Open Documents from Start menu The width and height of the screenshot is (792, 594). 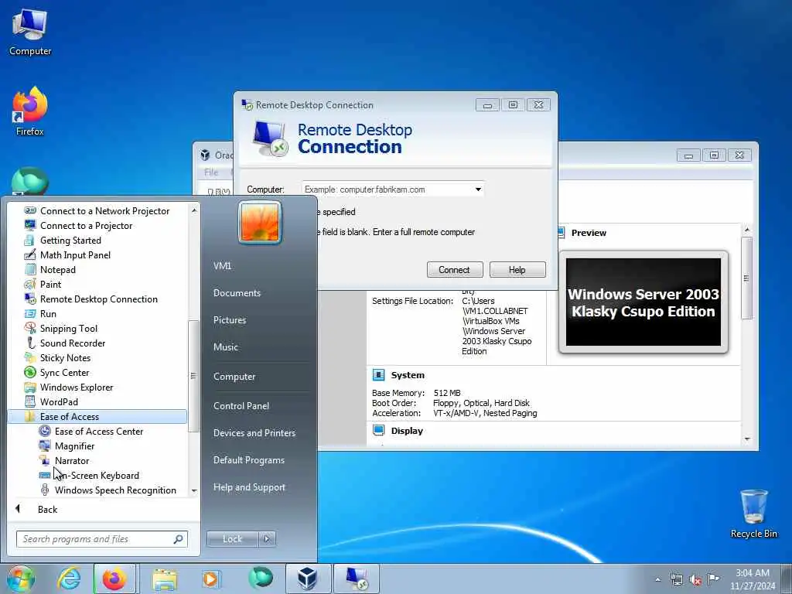click(237, 293)
